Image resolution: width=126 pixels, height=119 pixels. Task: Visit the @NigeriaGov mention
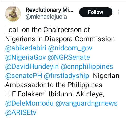26,58
